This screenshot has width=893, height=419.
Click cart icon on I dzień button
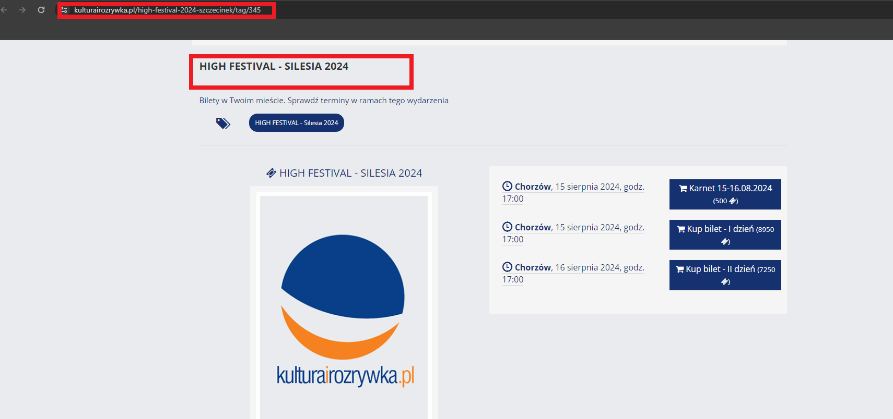click(x=681, y=229)
